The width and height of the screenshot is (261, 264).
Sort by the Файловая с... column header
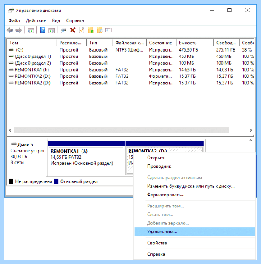pos(130,43)
